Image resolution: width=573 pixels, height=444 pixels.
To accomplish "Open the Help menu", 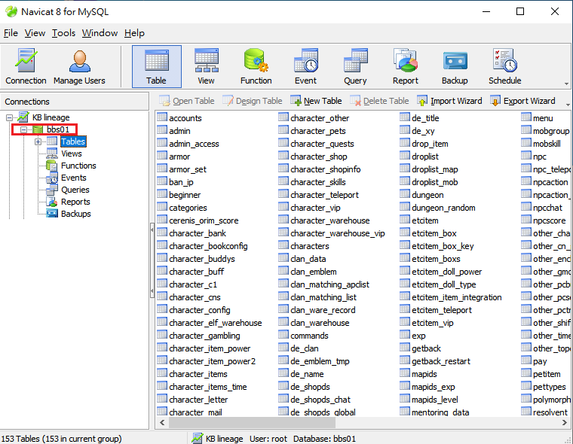I will pyautogui.click(x=134, y=33).
